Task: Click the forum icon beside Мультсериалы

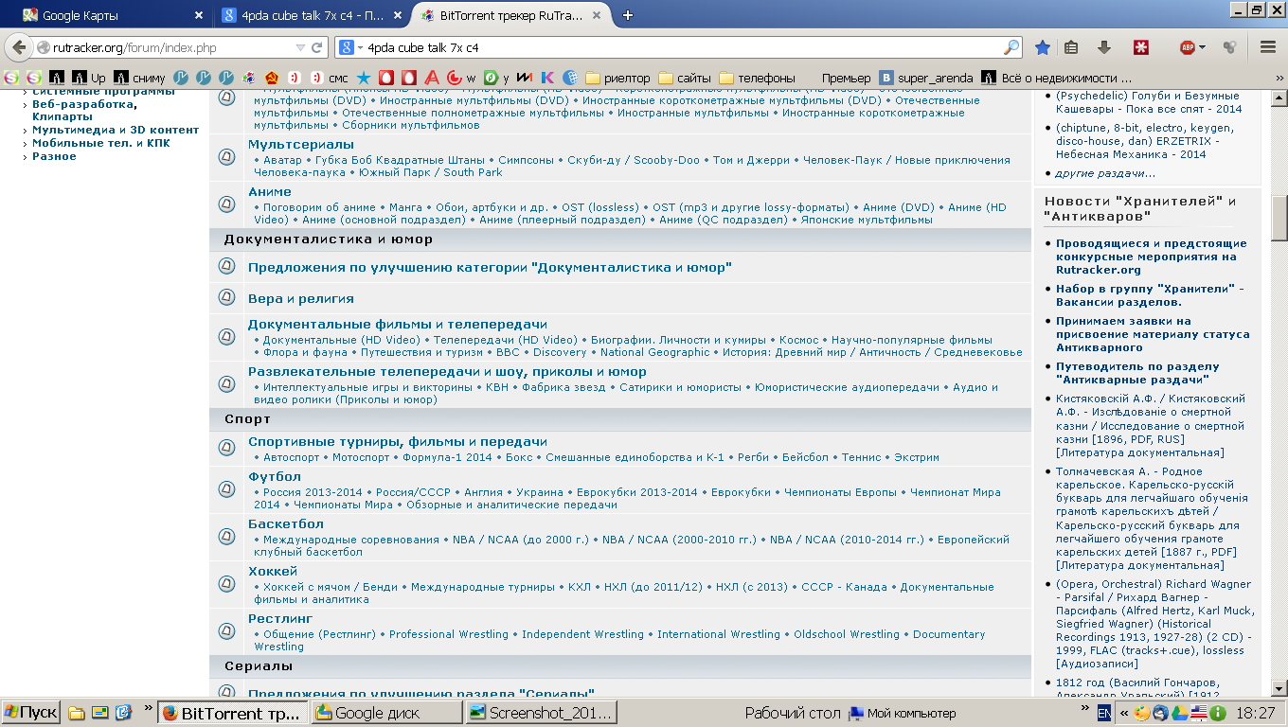Action: [226, 157]
